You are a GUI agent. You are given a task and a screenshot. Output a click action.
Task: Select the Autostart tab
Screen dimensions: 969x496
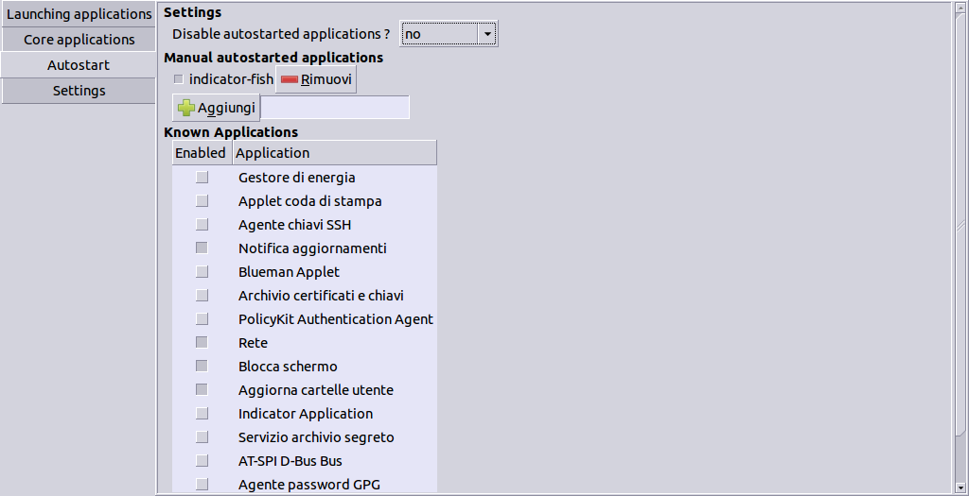pos(79,65)
